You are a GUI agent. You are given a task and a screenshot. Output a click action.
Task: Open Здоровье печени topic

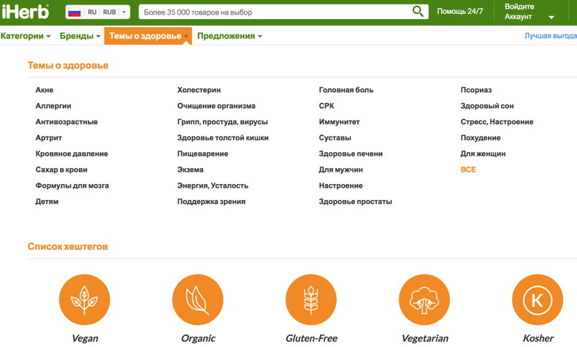click(x=351, y=154)
